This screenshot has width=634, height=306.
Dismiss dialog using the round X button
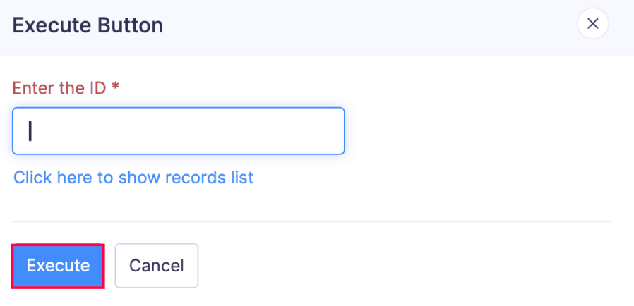click(593, 25)
